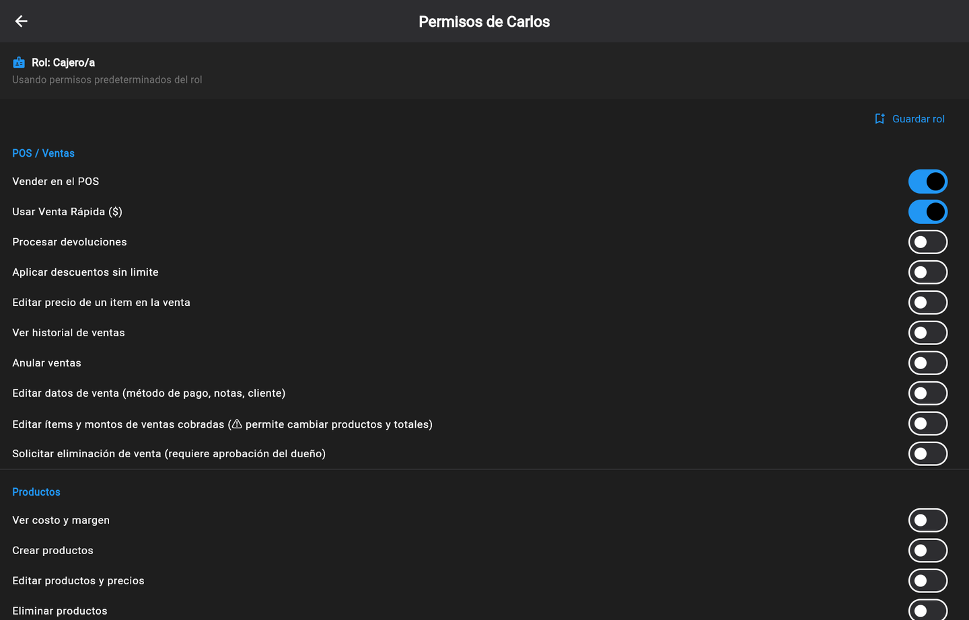969x620 pixels.
Task: Click the Guardar rol text link
Action: coord(919,119)
